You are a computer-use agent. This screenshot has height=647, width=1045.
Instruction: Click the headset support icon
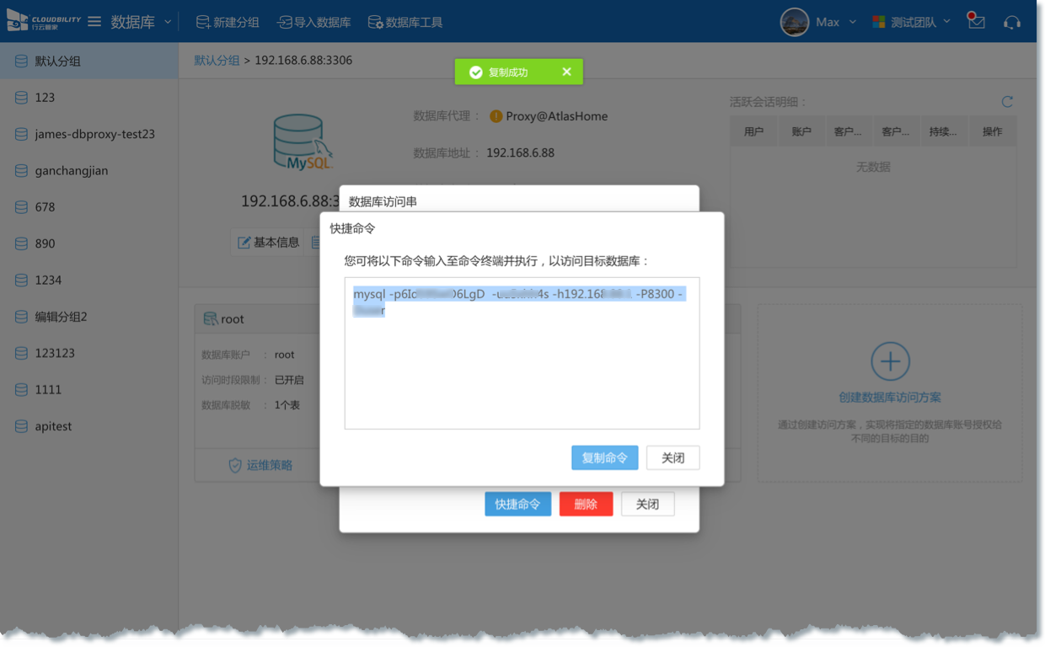coord(1012,22)
